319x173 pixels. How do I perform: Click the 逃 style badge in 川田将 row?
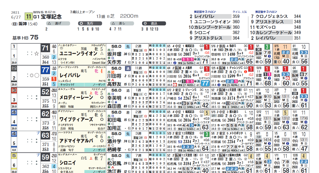[x=128, y=68]
